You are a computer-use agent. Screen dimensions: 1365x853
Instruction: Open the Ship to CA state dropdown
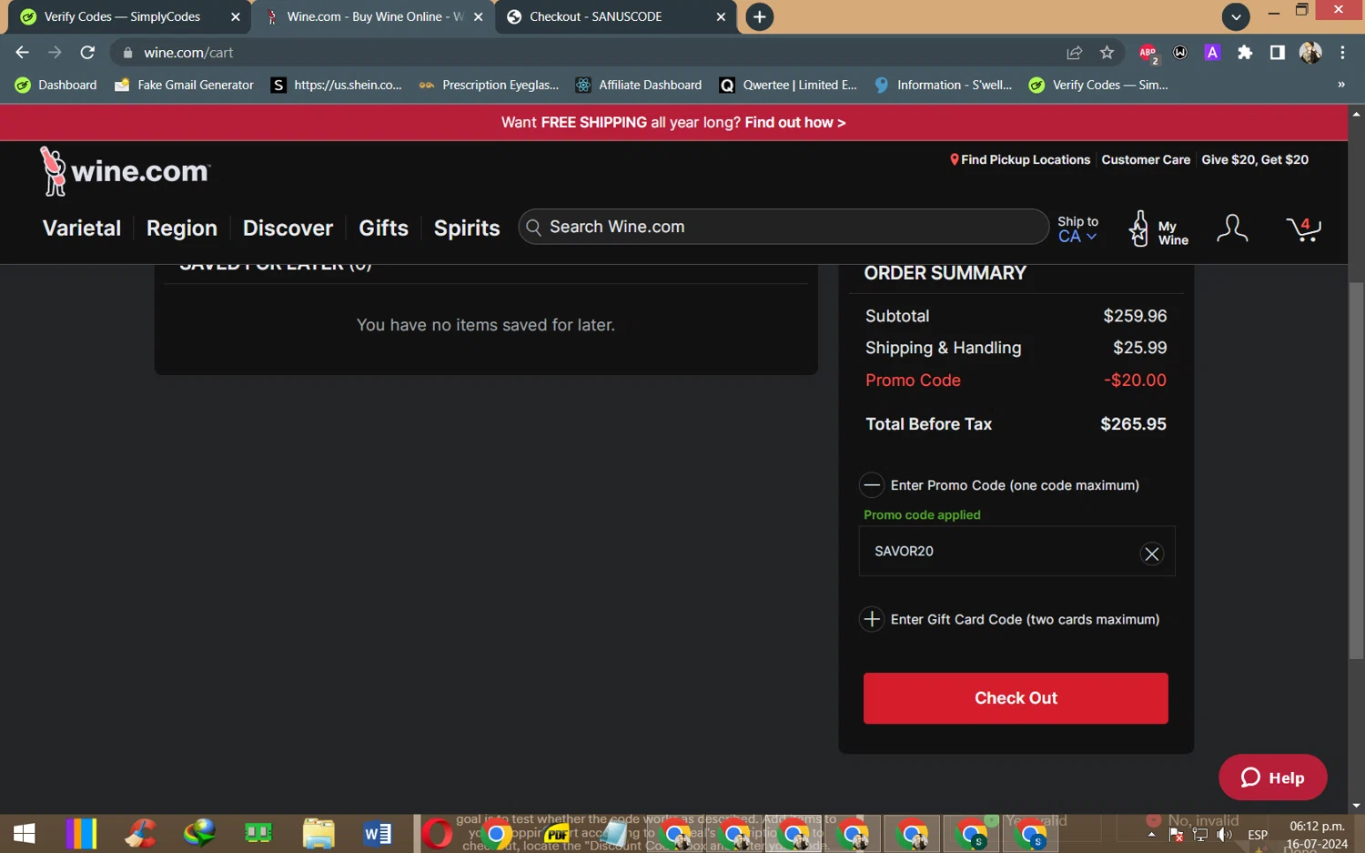pos(1077,229)
